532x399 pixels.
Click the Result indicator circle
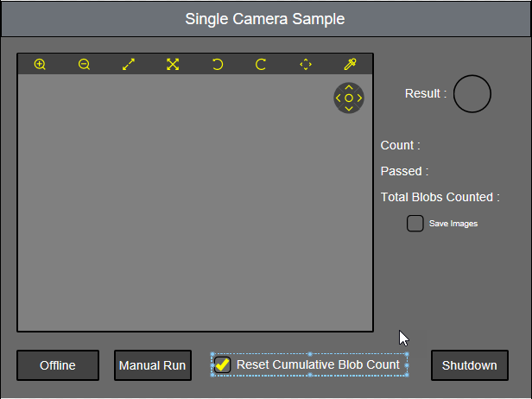click(x=472, y=93)
